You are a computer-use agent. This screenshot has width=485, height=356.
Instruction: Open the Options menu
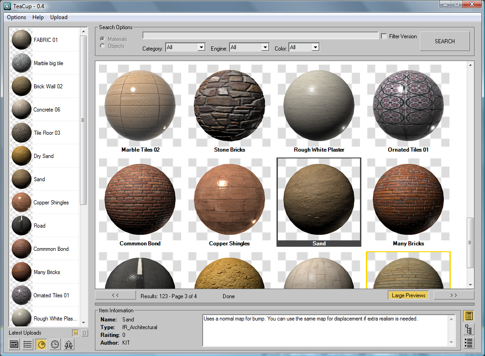pos(16,17)
